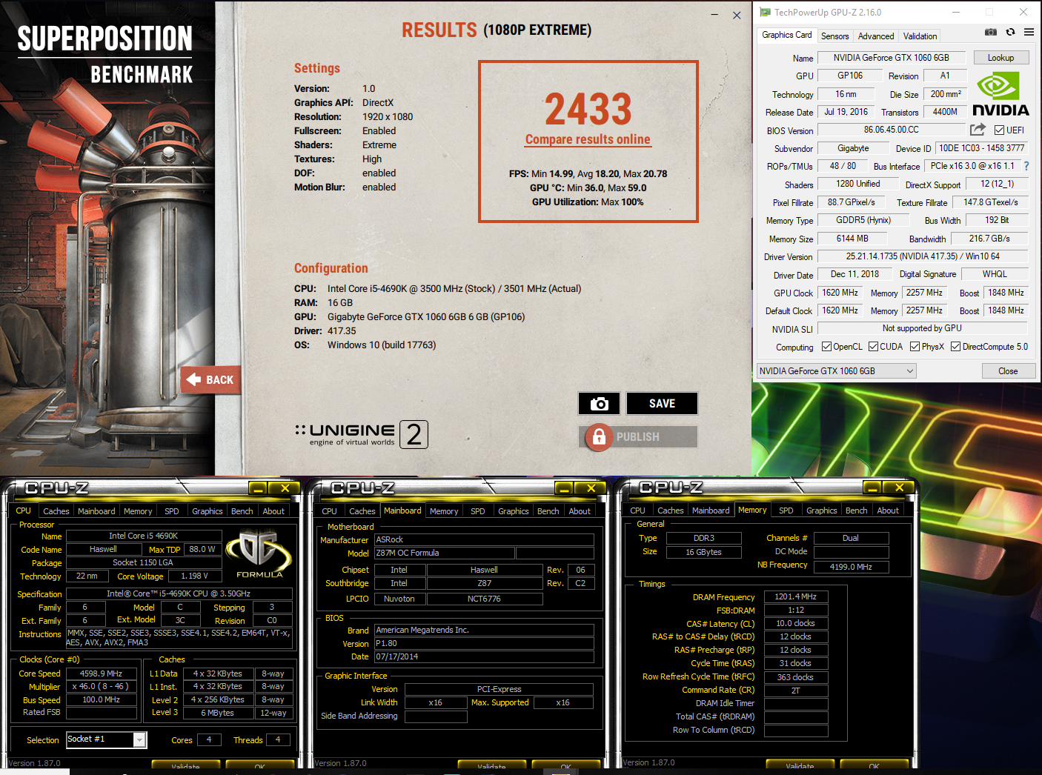Click the GPU-Z screenshot camera icon

991,33
